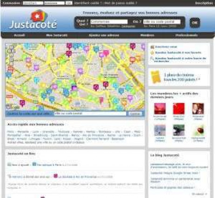Open the Accueil menu item
Screen dimensions: 215x198
tap(20, 35)
